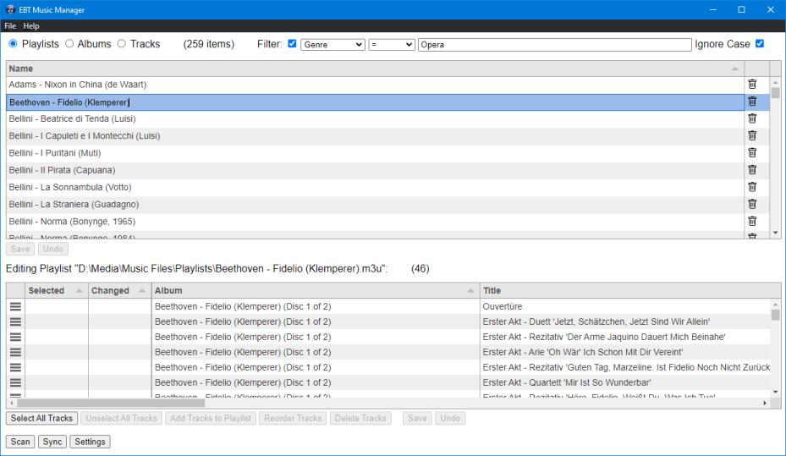Delete the Bellini - I Puritani playlist

[x=752, y=152]
